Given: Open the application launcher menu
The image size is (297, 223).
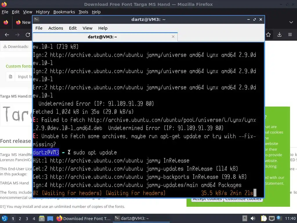Looking at the screenshot, I should point(4,218).
